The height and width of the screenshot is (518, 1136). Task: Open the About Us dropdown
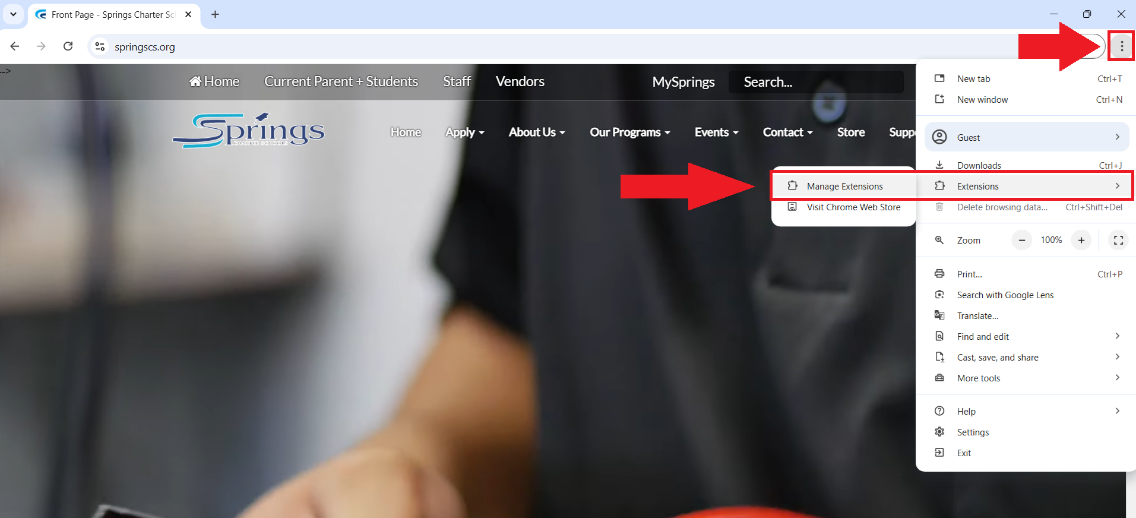coord(536,132)
